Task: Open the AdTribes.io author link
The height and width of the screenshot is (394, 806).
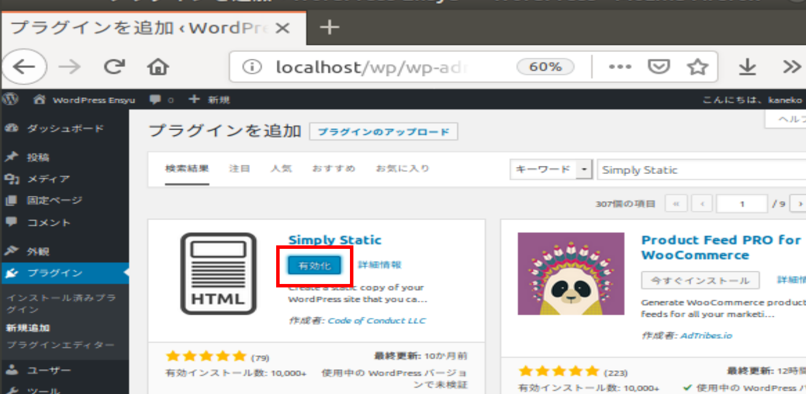Action: [706, 335]
